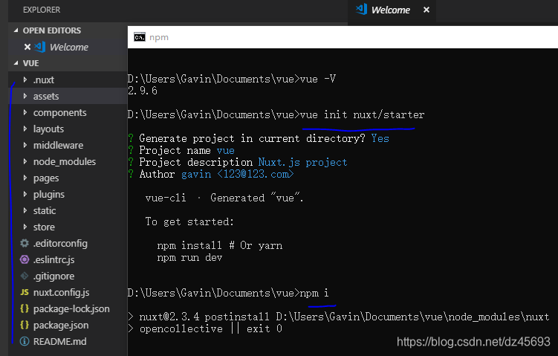Expand the store folder arrow
The height and width of the screenshot is (356, 558).
click(x=25, y=227)
